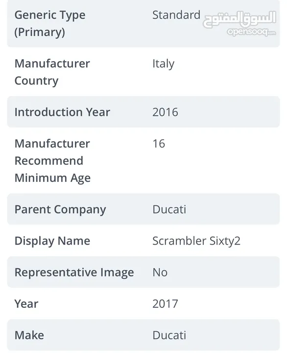The width and height of the screenshot is (287, 353).
Task: Click the 2017 year value
Action: [166, 304]
